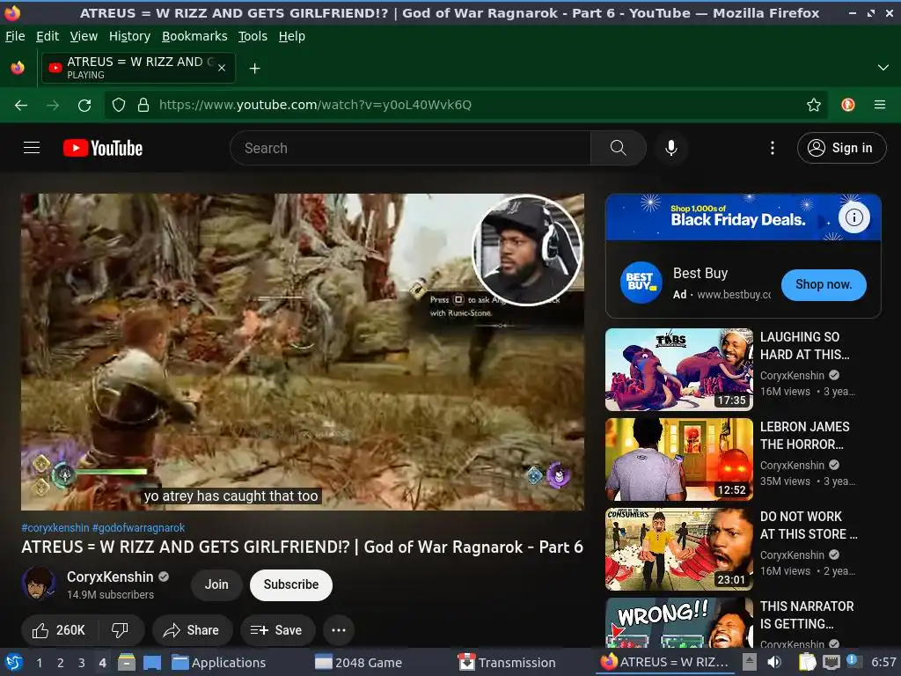Open the orange extension icon in toolbar
901x676 pixels.
point(848,105)
